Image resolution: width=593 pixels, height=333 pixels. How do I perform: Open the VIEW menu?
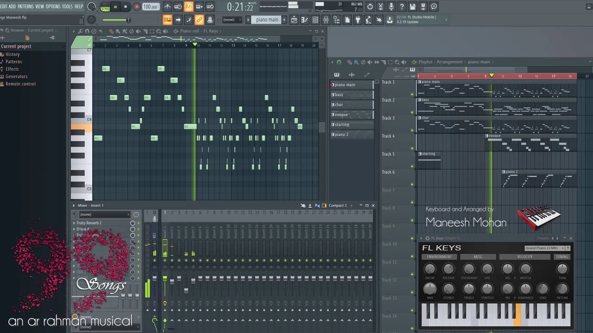tap(40, 6)
